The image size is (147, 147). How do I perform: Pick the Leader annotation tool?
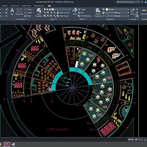(28, 13)
